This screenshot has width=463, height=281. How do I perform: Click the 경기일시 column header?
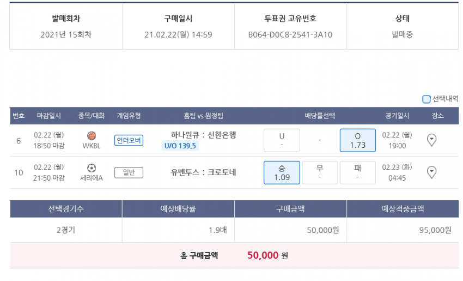[x=397, y=116]
